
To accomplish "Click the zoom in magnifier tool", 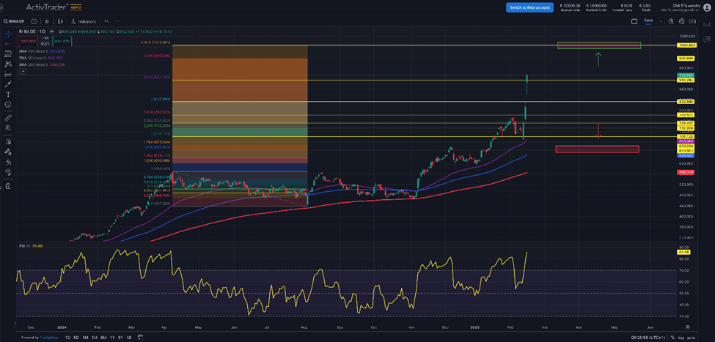I will coord(7,127).
